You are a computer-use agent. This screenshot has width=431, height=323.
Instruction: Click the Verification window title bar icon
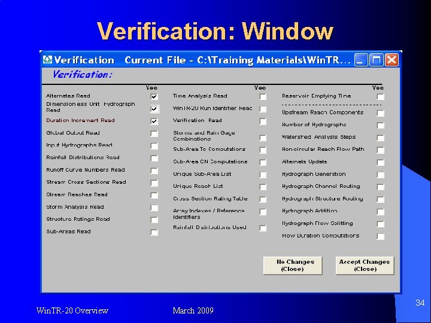(x=47, y=60)
